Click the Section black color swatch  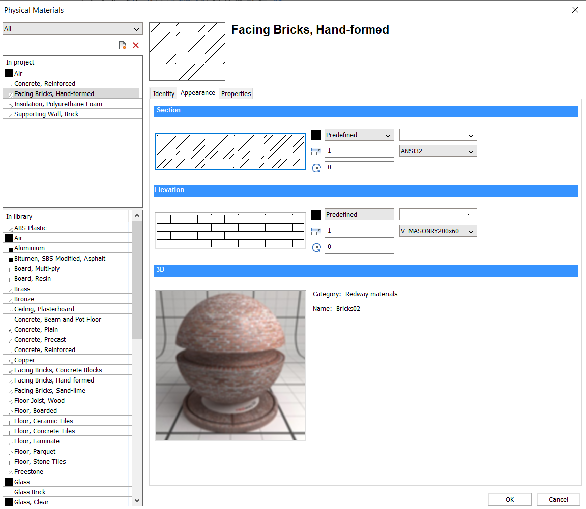[316, 135]
